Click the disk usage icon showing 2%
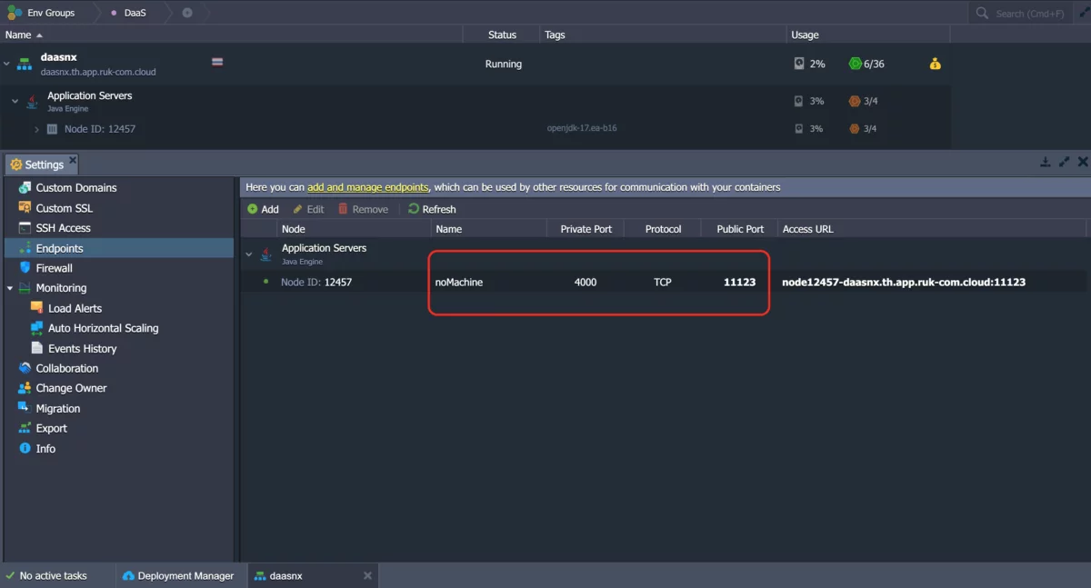1091x588 pixels. point(799,64)
